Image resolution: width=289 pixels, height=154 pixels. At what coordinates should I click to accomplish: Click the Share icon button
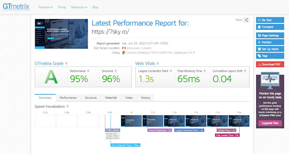246,20
